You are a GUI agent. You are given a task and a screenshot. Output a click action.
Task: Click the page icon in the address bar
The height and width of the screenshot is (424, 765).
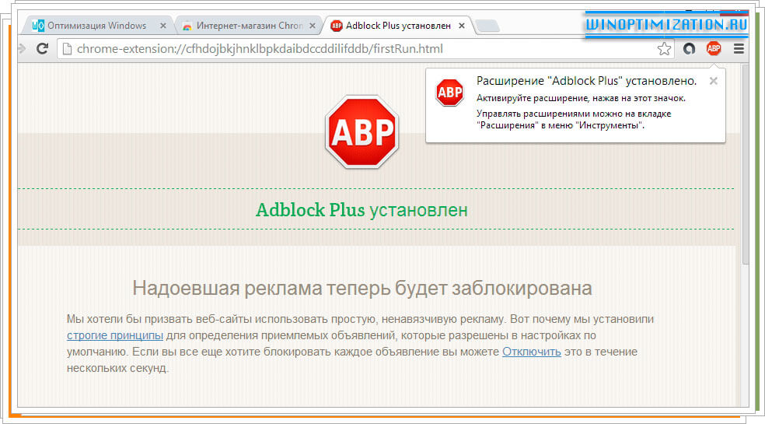[67, 49]
